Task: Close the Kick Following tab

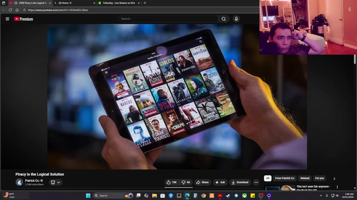Action: [x=139, y=3]
